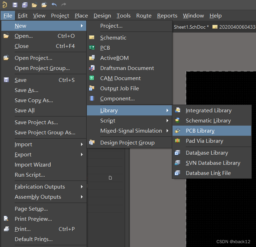The width and height of the screenshot is (256, 247).
Task: Expand the Fabrication Outputs submenu arrow
Action: coord(82,186)
